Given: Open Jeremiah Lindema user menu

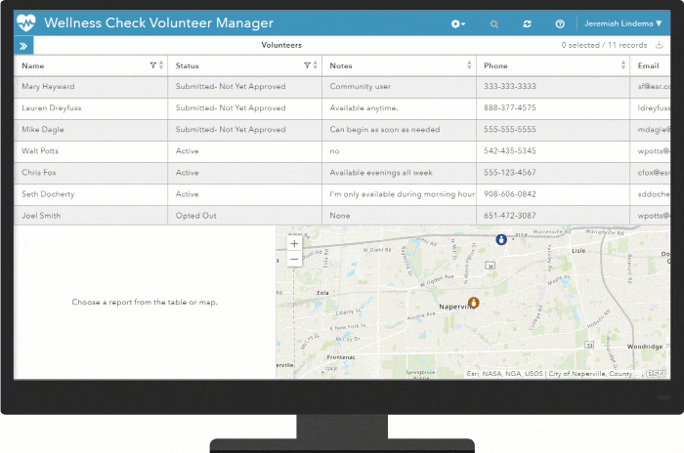Looking at the screenshot, I should pos(623,23).
